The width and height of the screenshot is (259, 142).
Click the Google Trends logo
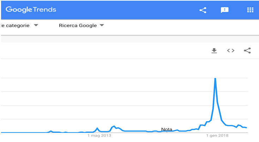pyautogui.click(x=31, y=10)
